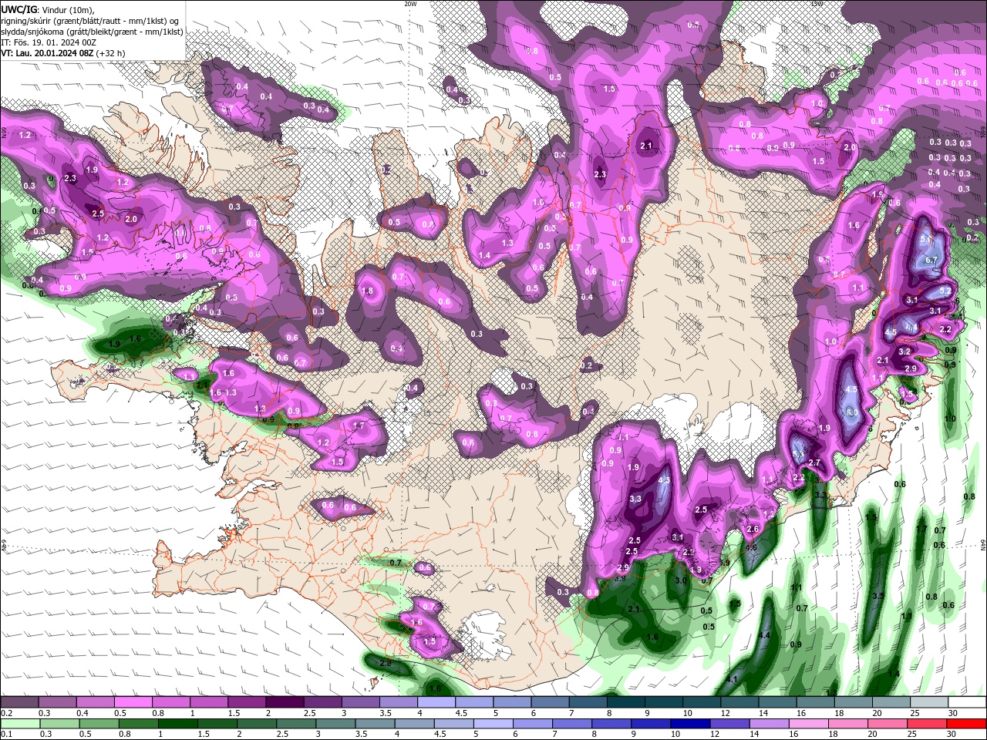Click the snow legend swatch between 9 and 10
This screenshot has width=987, height=740.
tap(664, 702)
